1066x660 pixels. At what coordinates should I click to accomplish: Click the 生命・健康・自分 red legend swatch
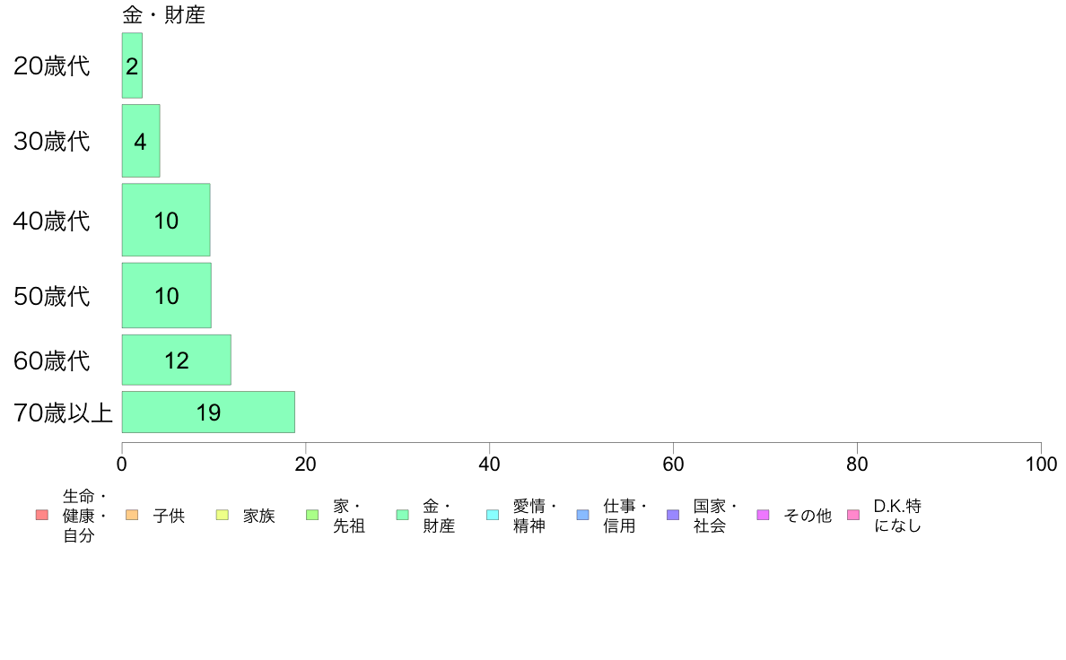pos(42,516)
